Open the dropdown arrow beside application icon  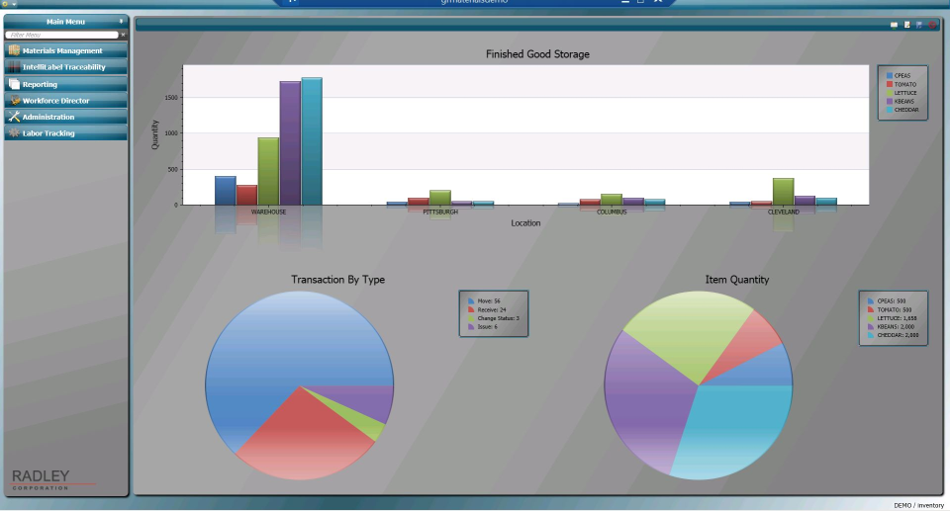tap(14, 4)
